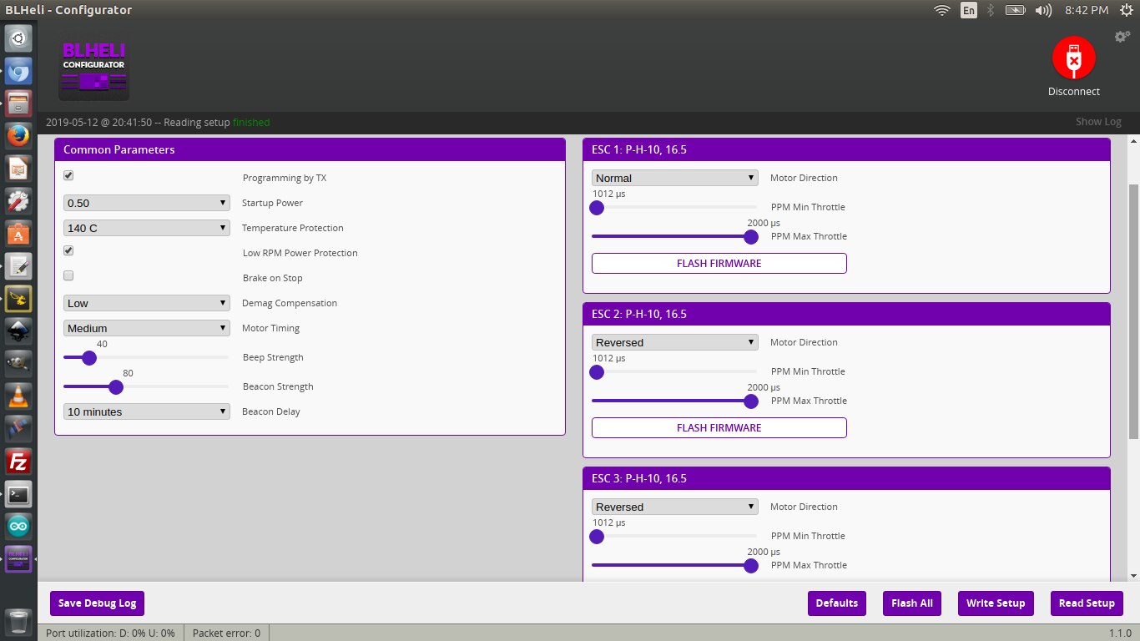
Task: Click the red Disconnect USB icon
Action: (x=1073, y=58)
